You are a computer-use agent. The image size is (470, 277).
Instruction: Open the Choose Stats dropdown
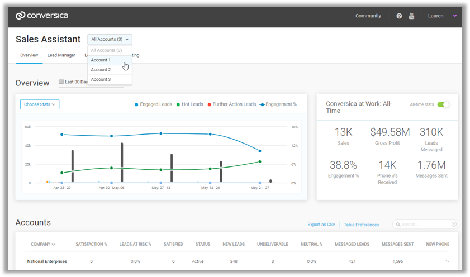pos(40,104)
